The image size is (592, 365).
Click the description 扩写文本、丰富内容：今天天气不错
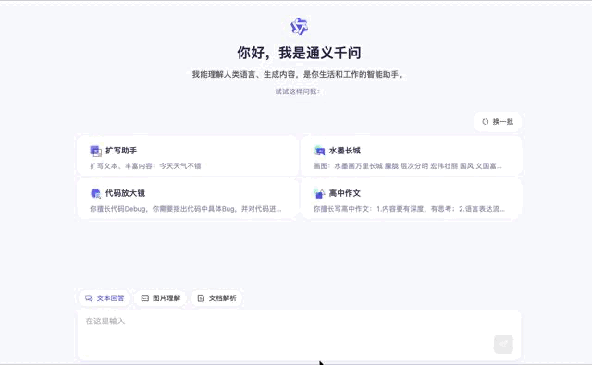tap(145, 166)
